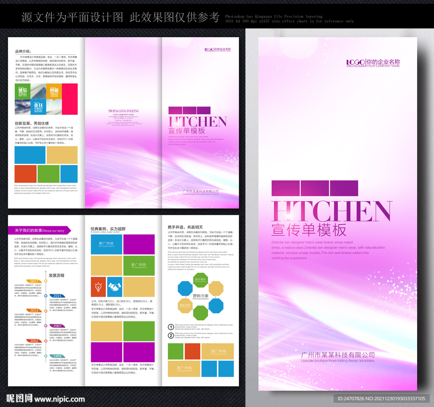Click the green 设计/制作 octagon
Screen dimensions: 434x407
coord(200,280)
